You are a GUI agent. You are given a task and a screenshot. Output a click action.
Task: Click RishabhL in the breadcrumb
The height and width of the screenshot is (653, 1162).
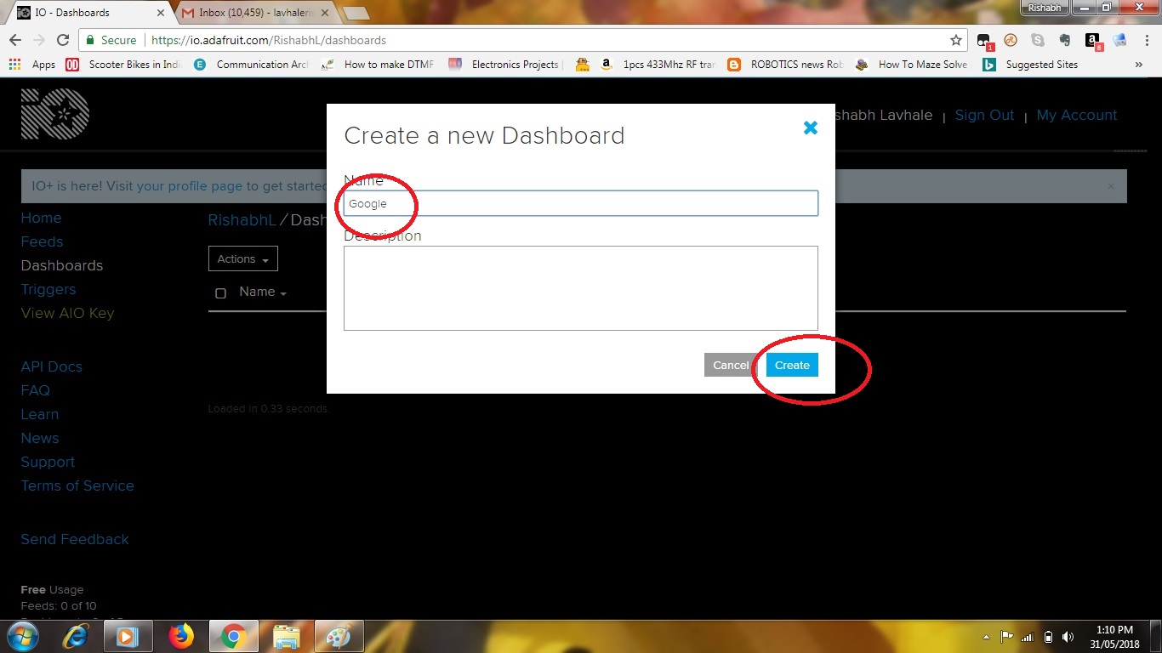242,220
